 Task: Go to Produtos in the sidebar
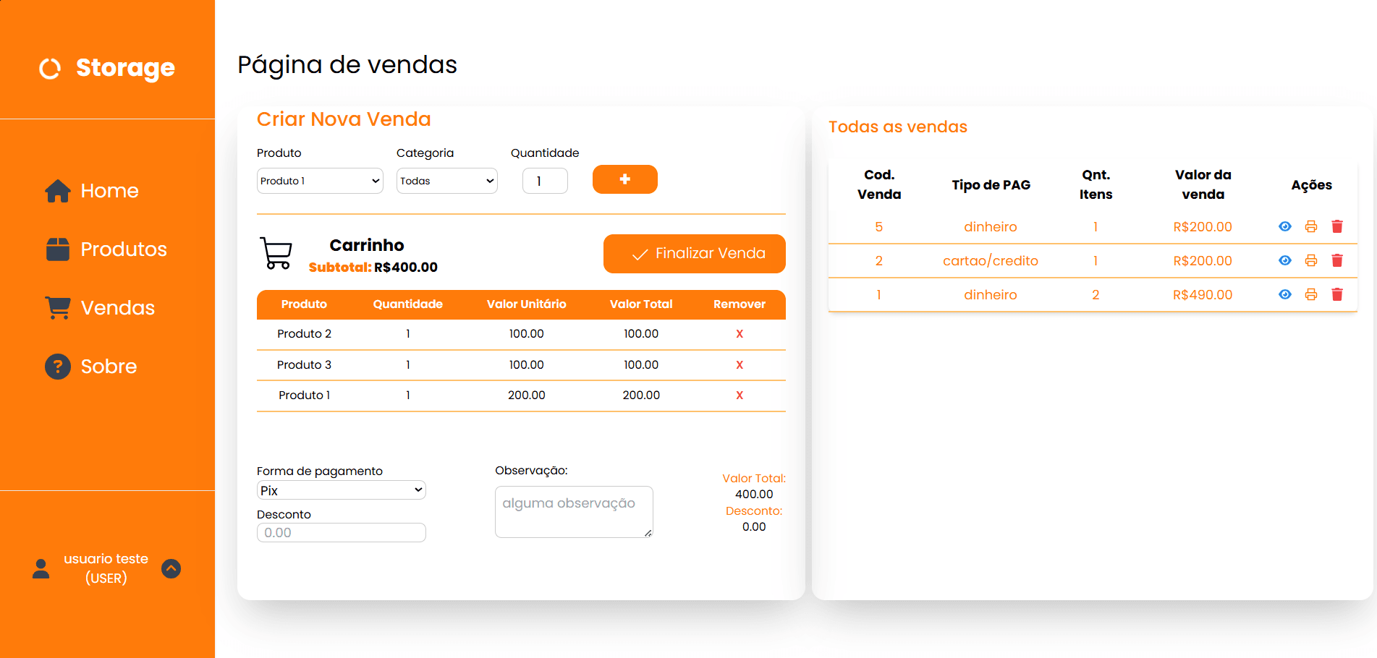coord(106,249)
